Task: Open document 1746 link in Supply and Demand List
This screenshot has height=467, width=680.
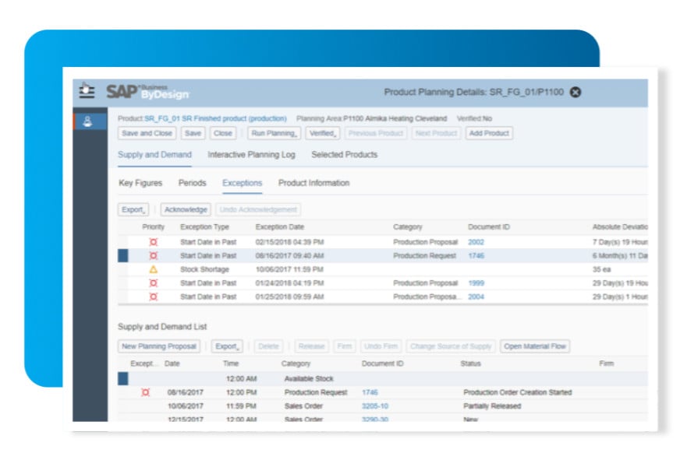Action: pos(370,392)
